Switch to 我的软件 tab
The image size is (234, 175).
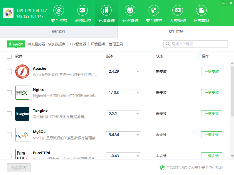59,32
